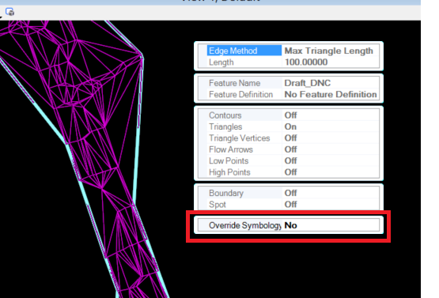The image size is (439, 298).
Task: Toggle the Contours setting value
Action: pos(331,115)
